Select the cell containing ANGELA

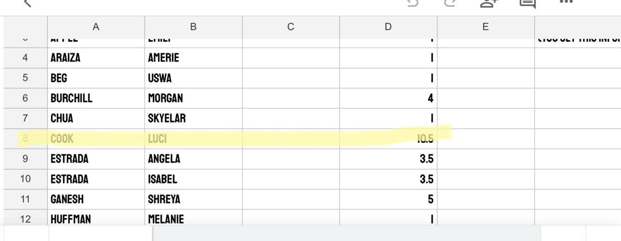[x=193, y=159]
